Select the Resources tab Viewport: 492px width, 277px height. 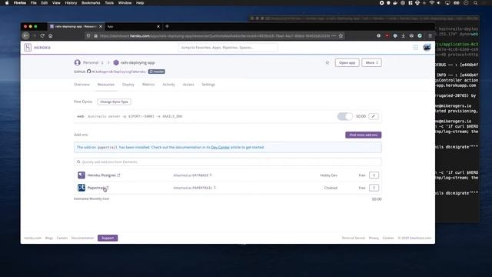click(x=106, y=85)
